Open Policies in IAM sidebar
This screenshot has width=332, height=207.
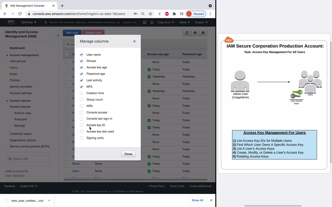[15, 80]
